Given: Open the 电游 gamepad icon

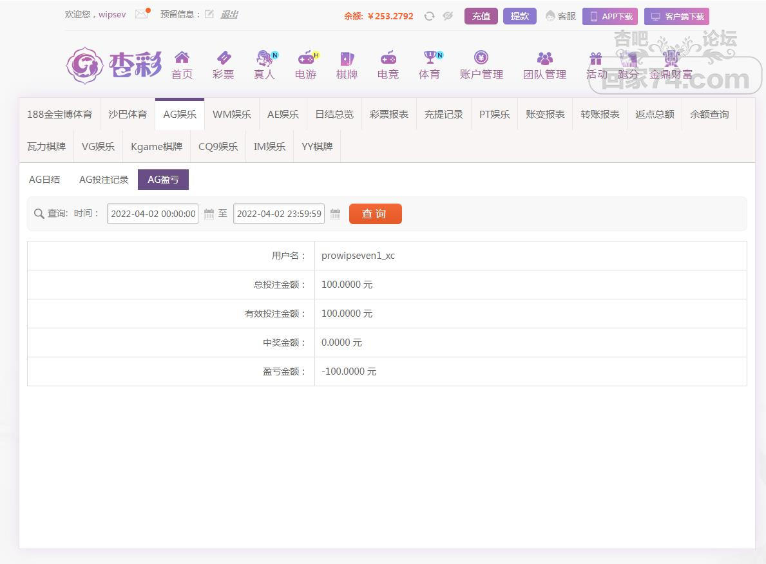Looking at the screenshot, I should click(x=305, y=59).
